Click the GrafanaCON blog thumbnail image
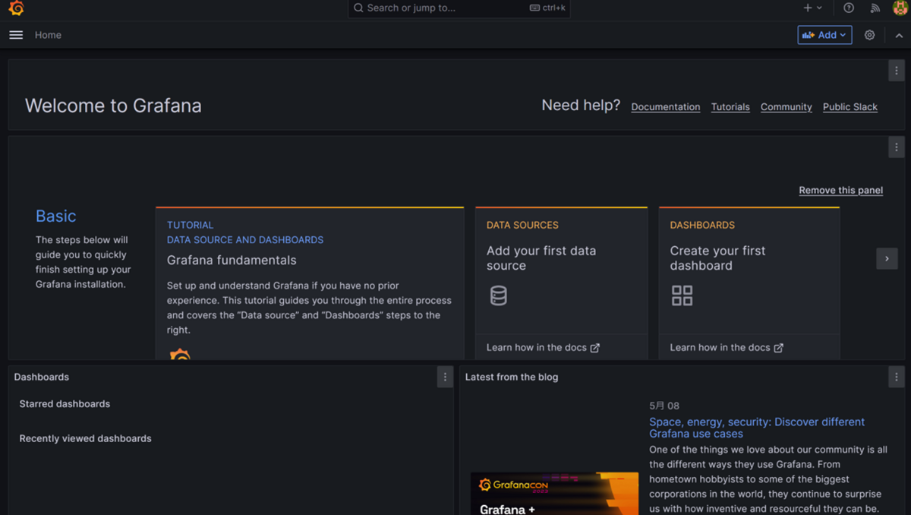The image size is (911, 515). pyautogui.click(x=554, y=494)
